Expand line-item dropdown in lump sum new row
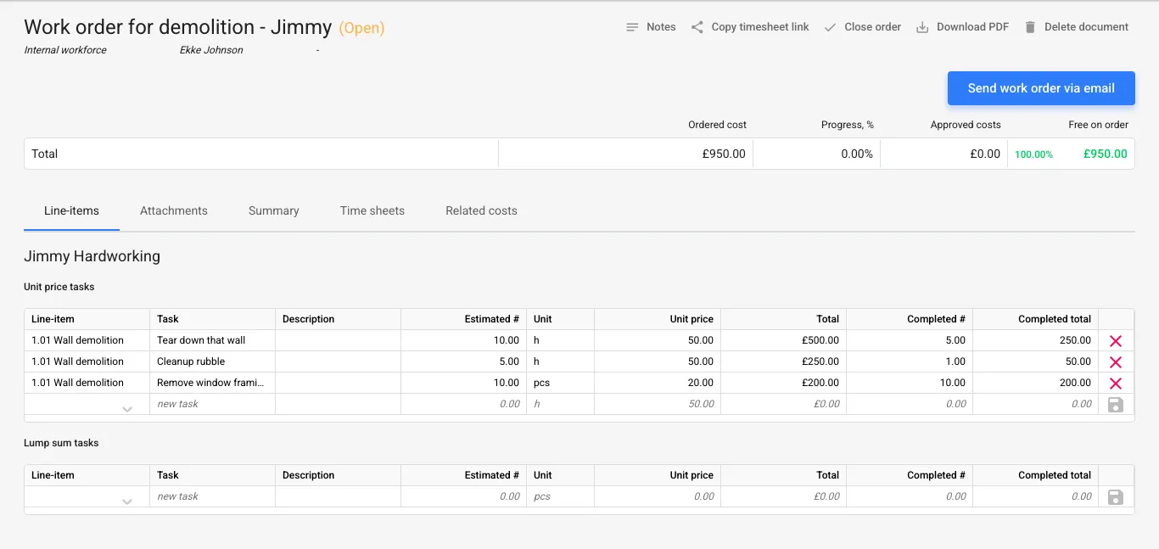Image resolution: width=1159 pixels, height=549 pixels. click(127, 501)
